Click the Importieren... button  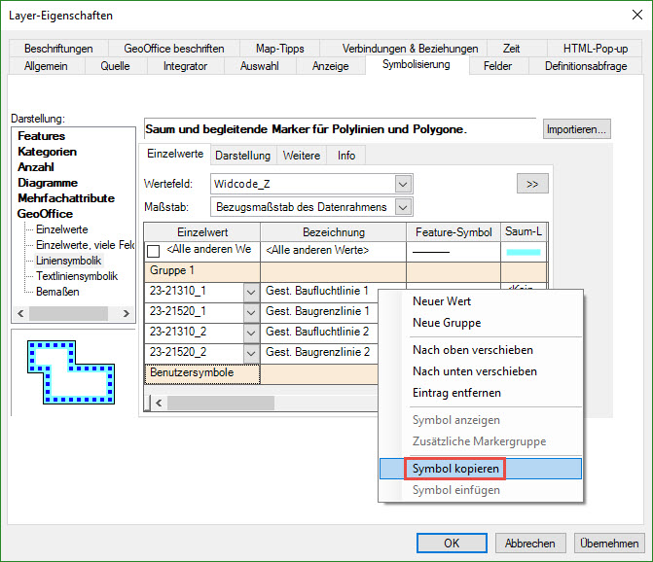(x=576, y=129)
